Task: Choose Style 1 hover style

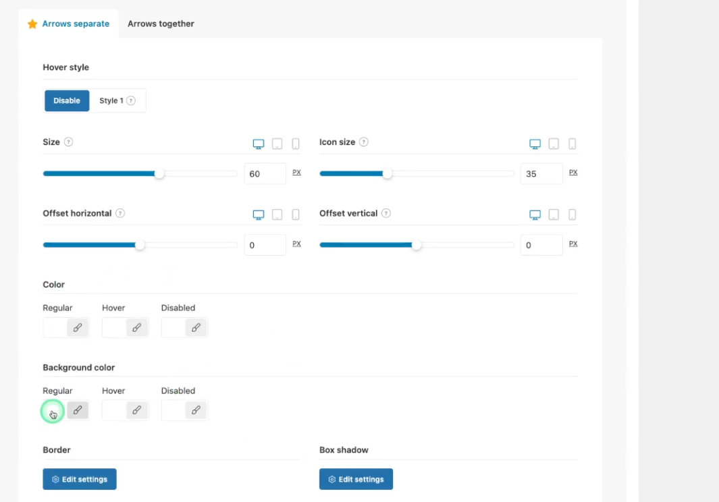Action: pos(117,101)
